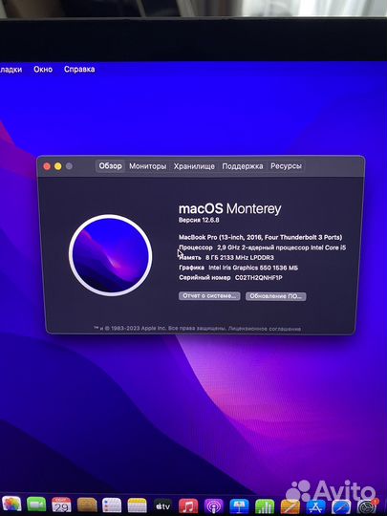Click the serial number C02TH2QNHF1P
This screenshot has height=516, width=387.
point(259,278)
